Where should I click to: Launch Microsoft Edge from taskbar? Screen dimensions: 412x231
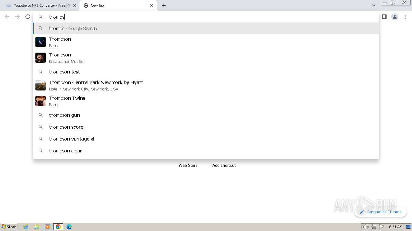pyautogui.click(x=69, y=227)
